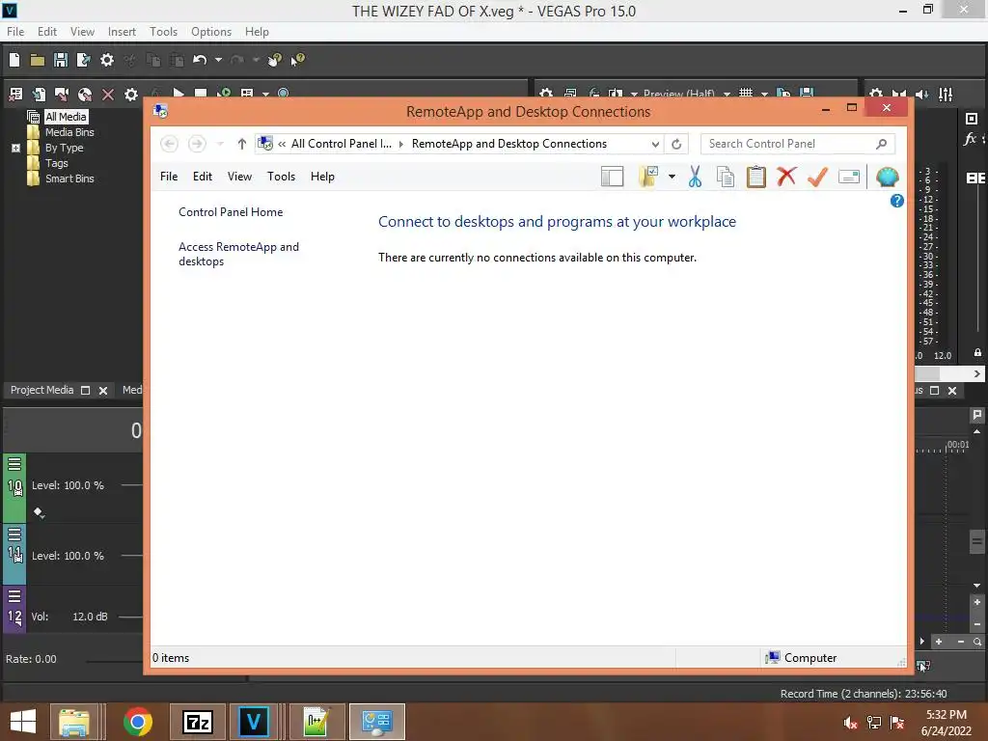The width and height of the screenshot is (988, 741).
Task: Click the Up arrow in address bar
Action: pos(241,145)
